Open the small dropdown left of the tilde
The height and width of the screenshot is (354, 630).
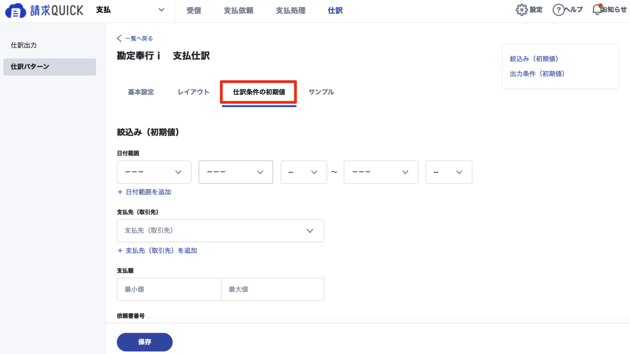(x=304, y=172)
